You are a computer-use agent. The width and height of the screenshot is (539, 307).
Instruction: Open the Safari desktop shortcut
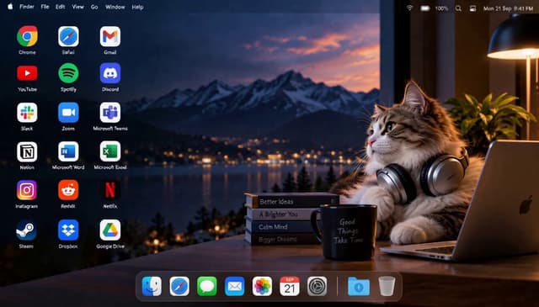(68, 36)
